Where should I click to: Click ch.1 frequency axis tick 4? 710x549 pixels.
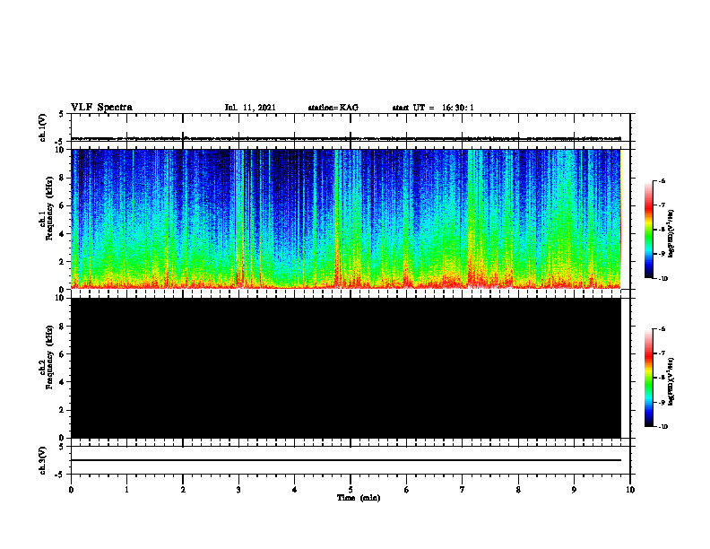(x=63, y=234)
